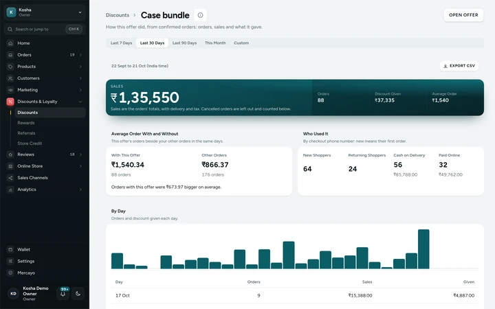Click the ₹37,335 Discount Given value

[384, 100]
